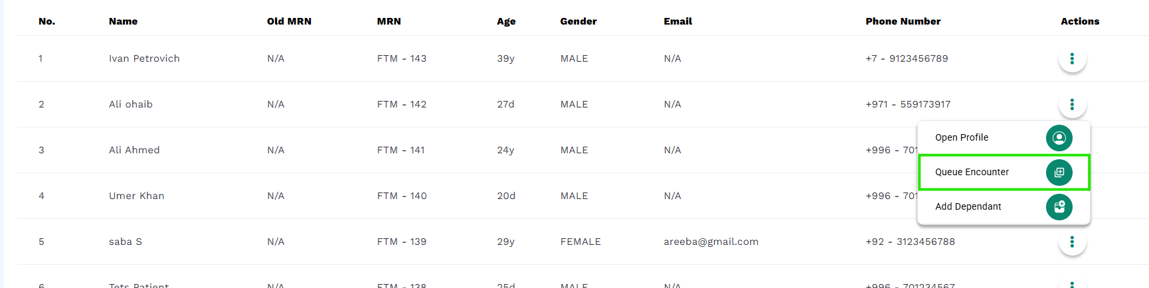Click the Age column header

click(506, 21)
